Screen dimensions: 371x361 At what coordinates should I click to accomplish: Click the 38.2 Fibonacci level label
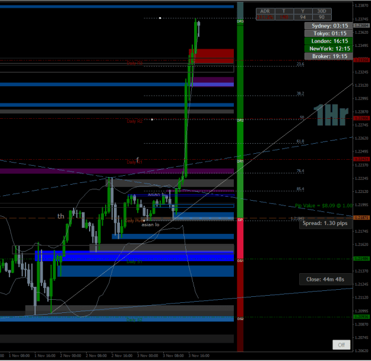[300, 93]
